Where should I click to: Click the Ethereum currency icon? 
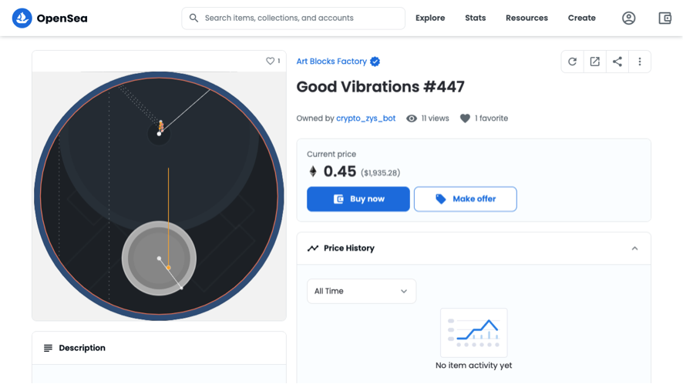(x=313, y=172)
